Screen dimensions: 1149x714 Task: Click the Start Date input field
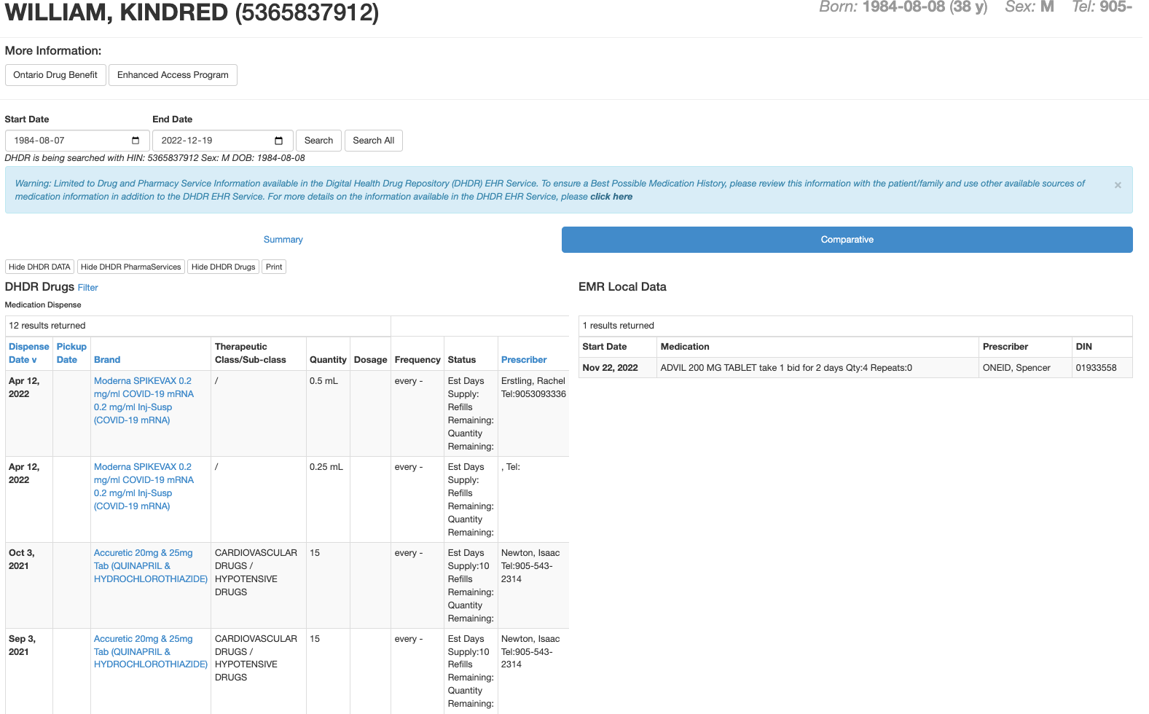coord(69,141)
